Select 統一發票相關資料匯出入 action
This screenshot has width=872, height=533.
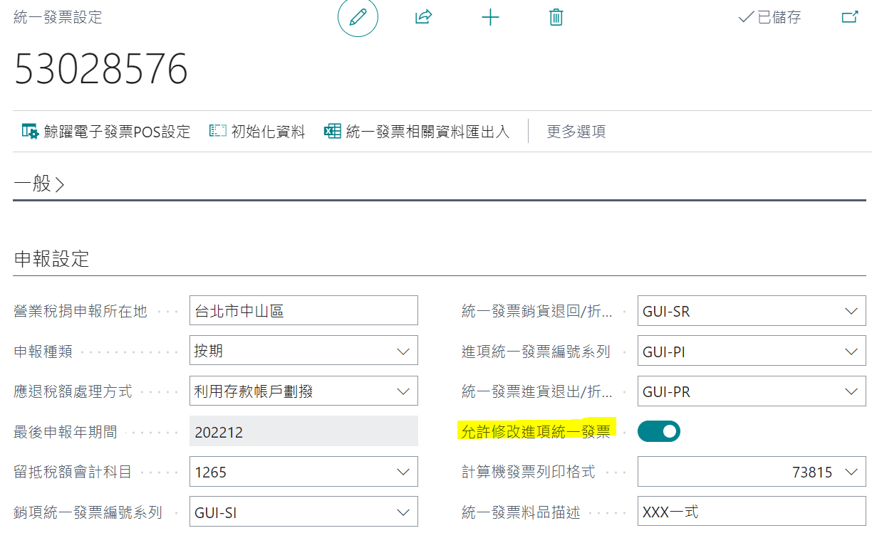pyautogui.click(x=417, y=131)
